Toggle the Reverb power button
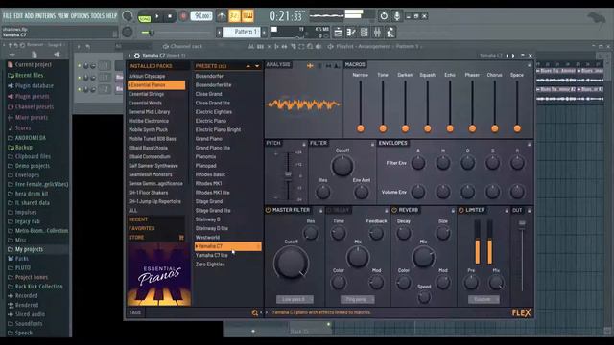 [x=394, y=211]
